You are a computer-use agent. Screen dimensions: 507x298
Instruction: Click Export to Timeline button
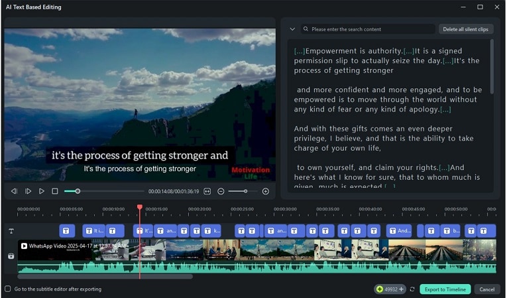(x=445, y=289)
